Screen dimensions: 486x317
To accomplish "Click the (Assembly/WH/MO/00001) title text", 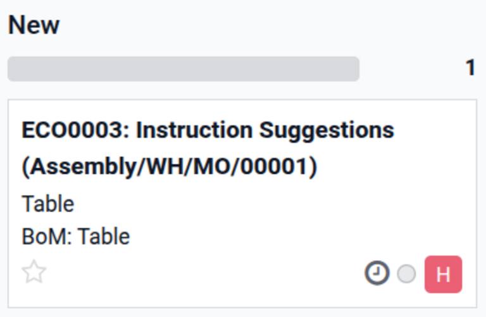I will (170, 166).
